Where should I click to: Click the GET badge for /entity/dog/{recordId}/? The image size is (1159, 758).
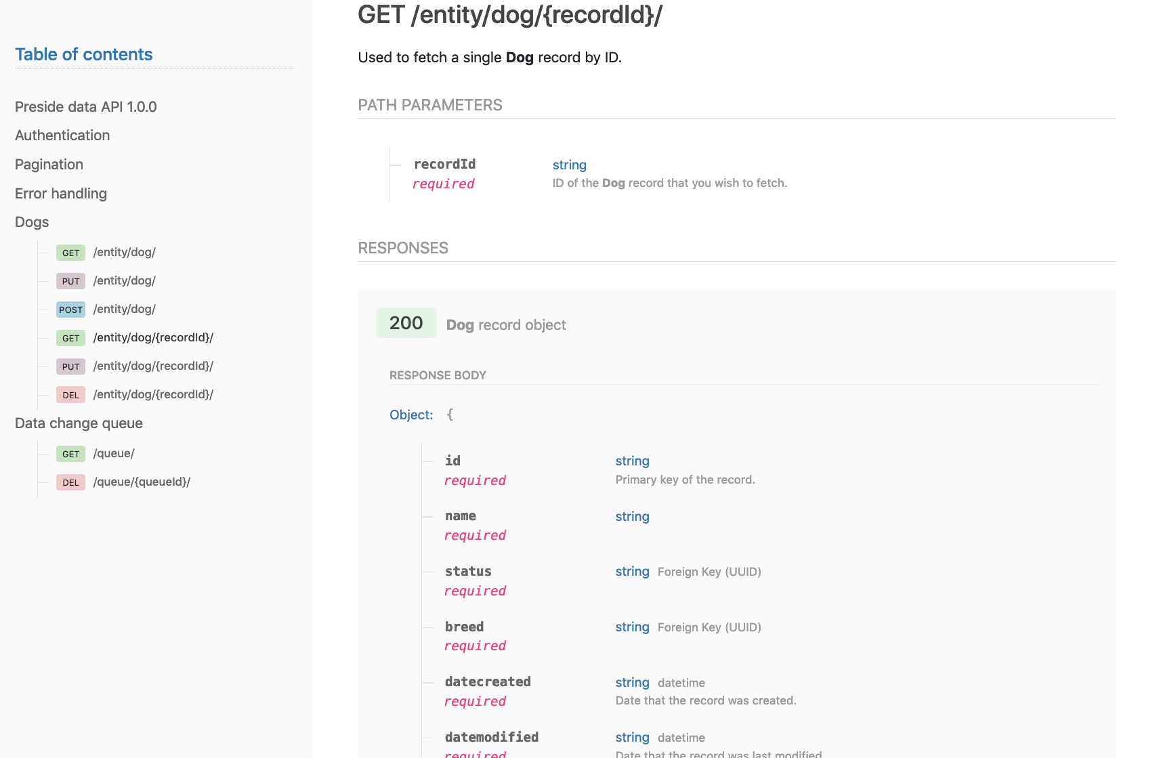[x=70, y=338]
